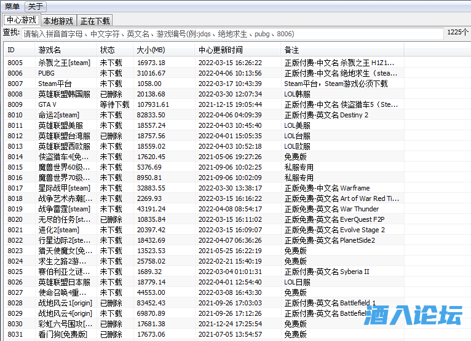Select the 英雄联盟美服 row

tap(204, 125)
